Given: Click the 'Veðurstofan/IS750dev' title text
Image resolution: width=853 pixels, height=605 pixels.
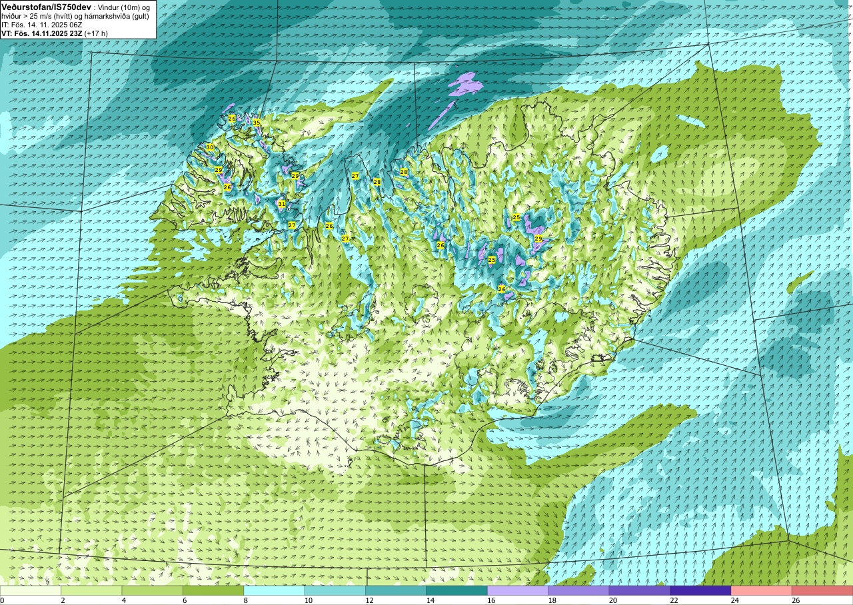Looking at the screenshot, I should (x=47, y=7).
